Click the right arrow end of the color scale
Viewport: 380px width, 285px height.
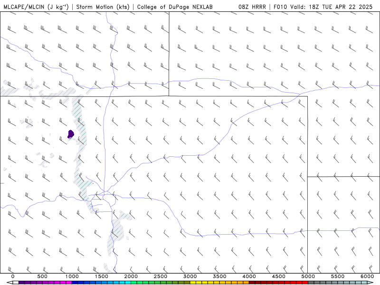[370, 283]
